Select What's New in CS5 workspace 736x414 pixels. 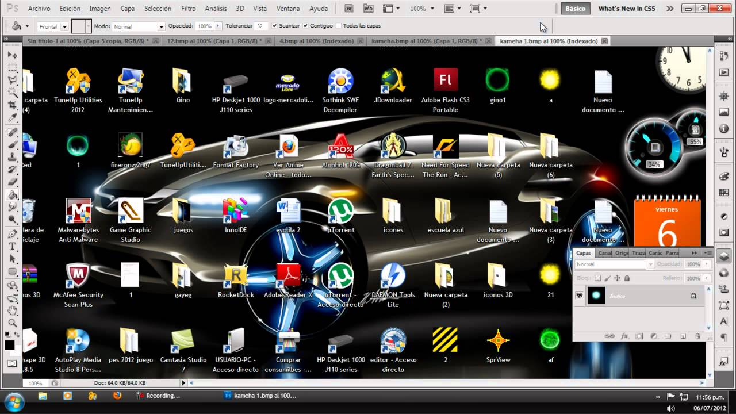click(627, 9)
